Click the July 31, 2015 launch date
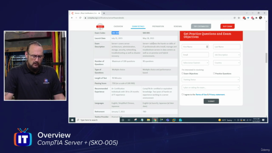 coord(117,38)
